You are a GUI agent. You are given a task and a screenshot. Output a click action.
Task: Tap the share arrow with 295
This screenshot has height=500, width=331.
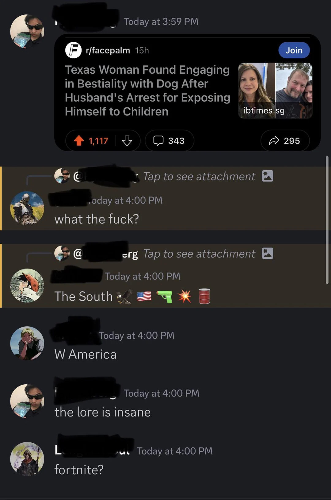[x=285, y=141]
